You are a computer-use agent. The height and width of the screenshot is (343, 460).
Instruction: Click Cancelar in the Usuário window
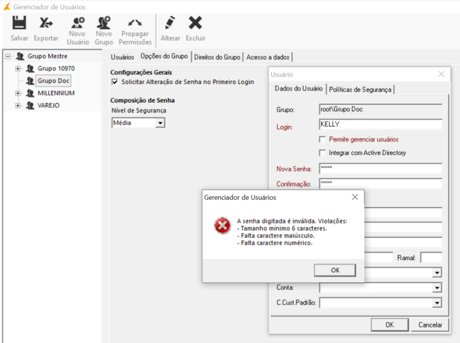click(430, 325)
